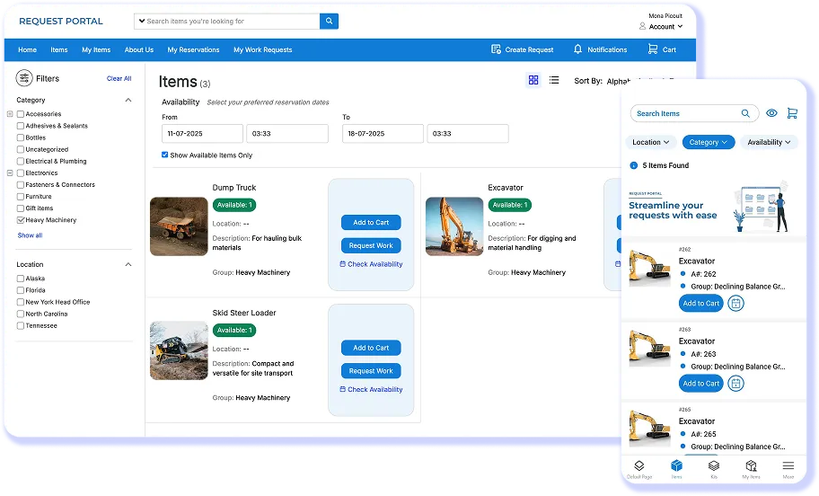
Task: Switch to list view icon
Action: (554, 80)
